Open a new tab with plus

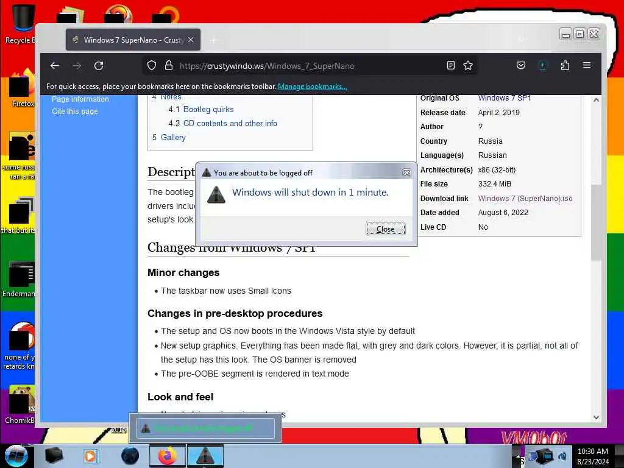tap(214, 40)
